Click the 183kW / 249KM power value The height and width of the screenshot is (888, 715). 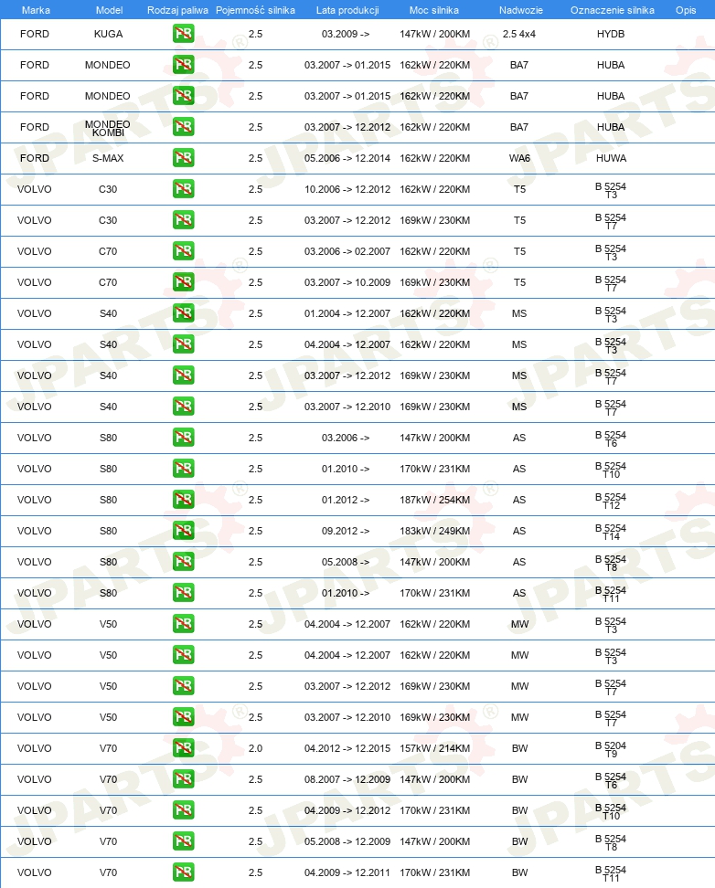[435, 531]
